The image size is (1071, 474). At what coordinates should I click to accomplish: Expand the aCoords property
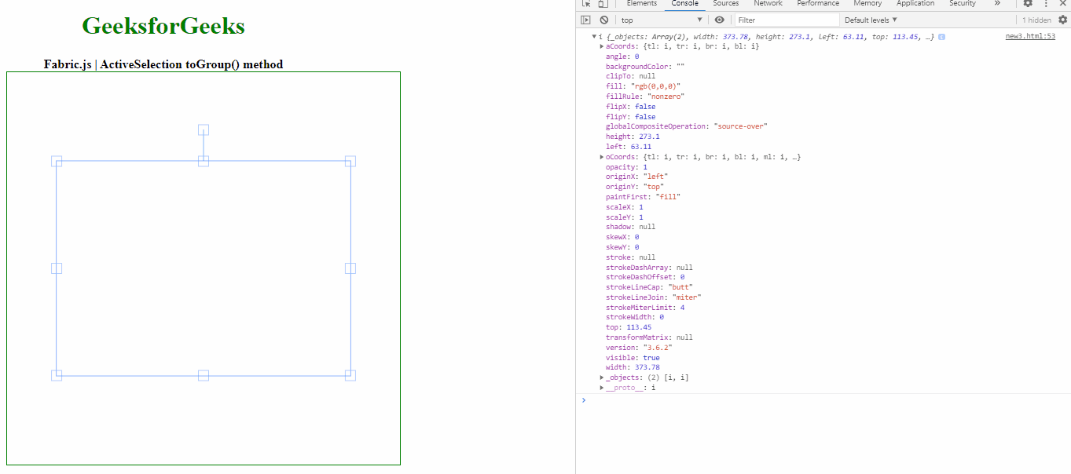point(601,46)
